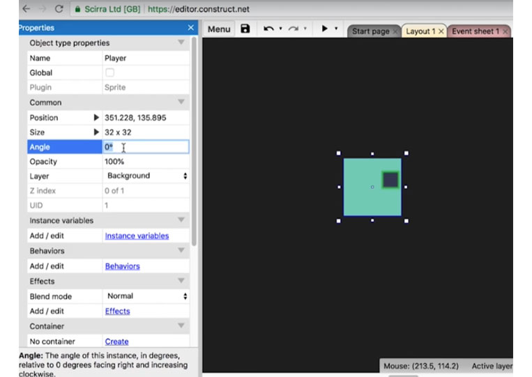
Task: Reload the browser page
Action: (59, 9)
